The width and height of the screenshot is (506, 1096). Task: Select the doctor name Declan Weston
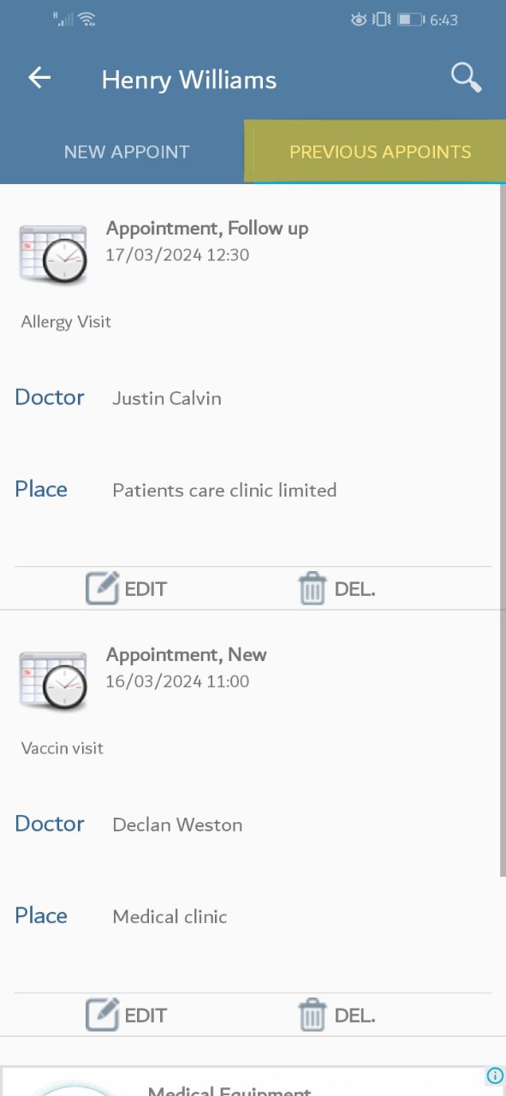pos(177,825)
